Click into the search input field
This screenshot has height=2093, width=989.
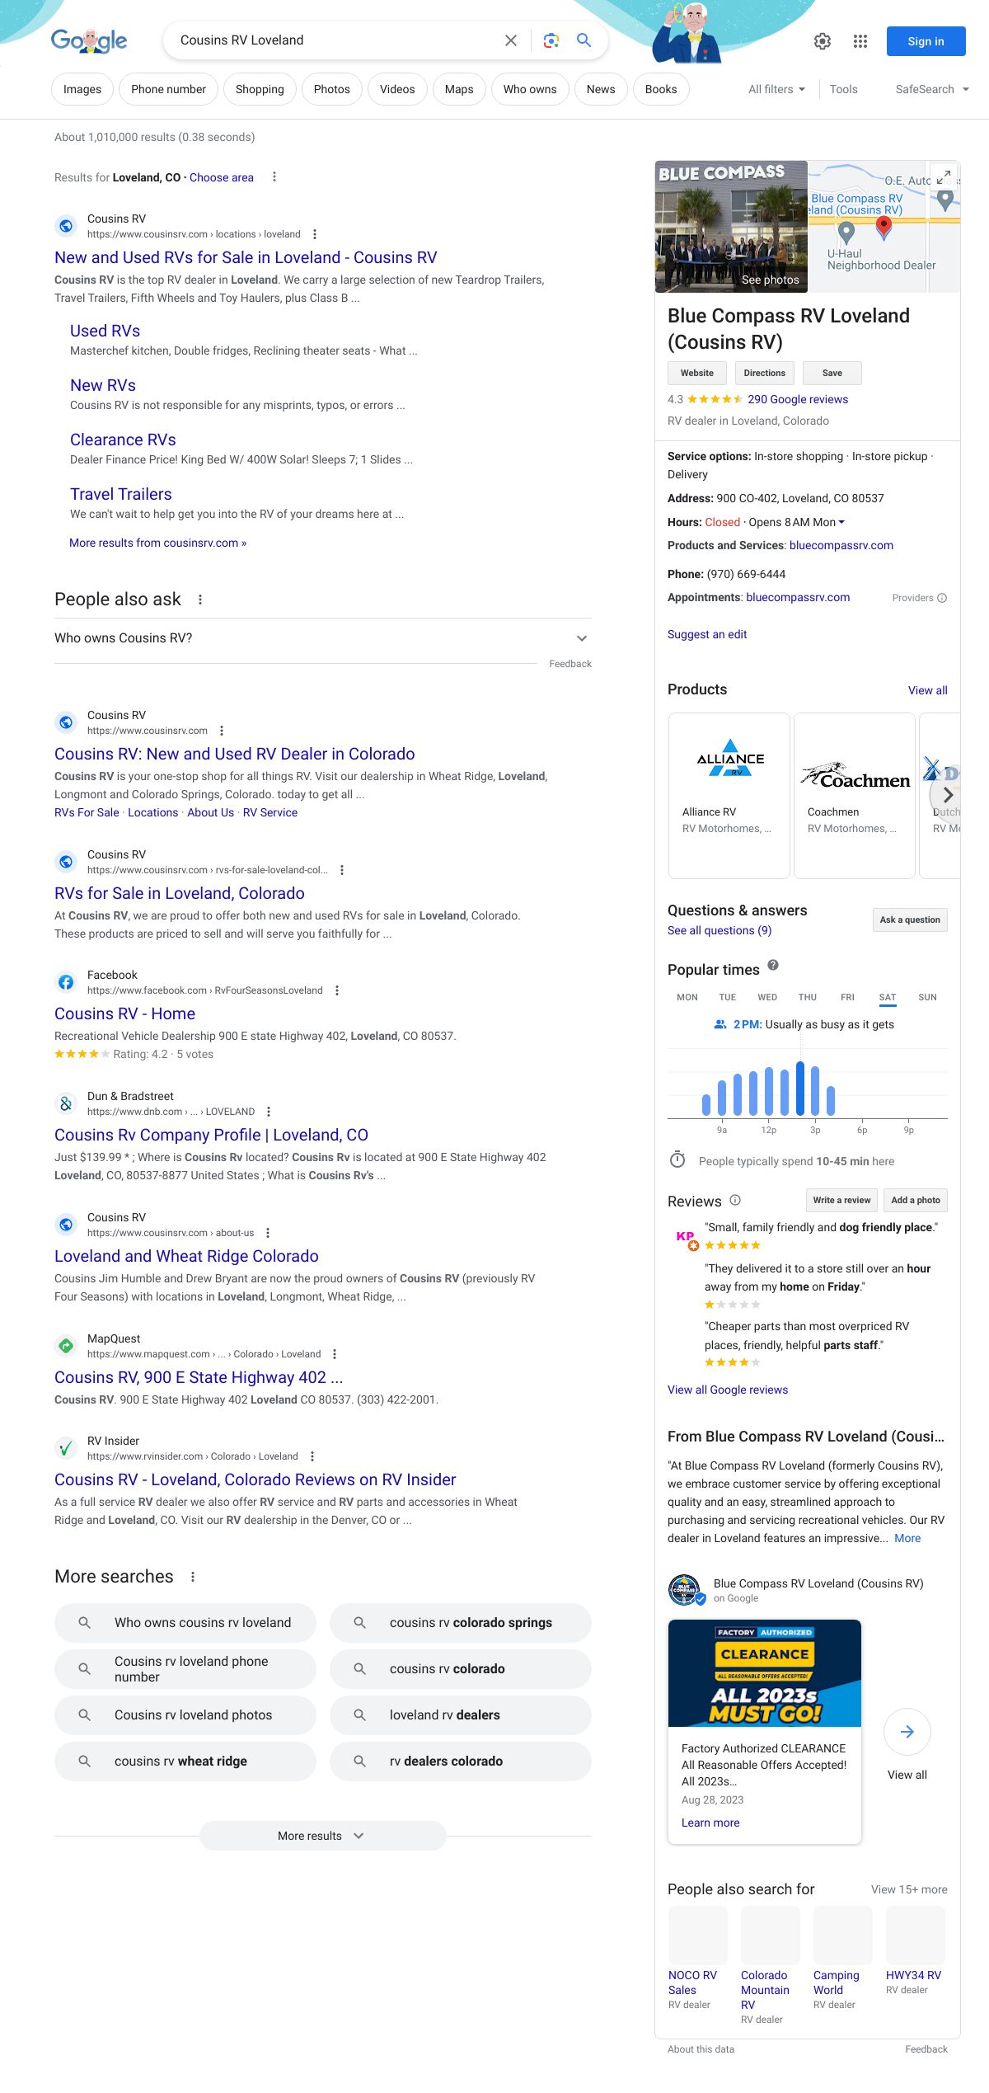pyautogui.click(x=330, y=40)
